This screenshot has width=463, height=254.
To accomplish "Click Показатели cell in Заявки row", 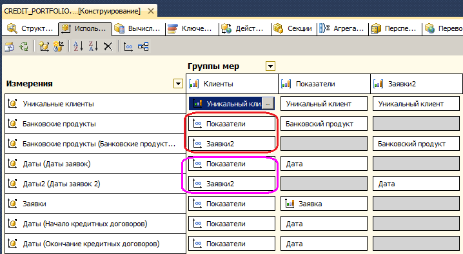I will coord(231,204).
